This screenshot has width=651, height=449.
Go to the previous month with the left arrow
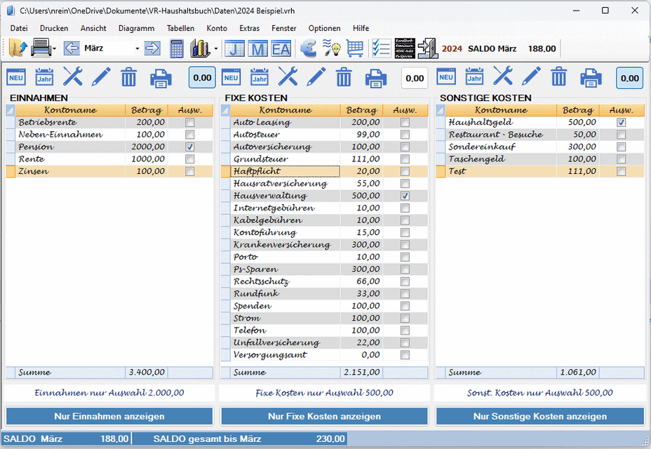(72, 48)
